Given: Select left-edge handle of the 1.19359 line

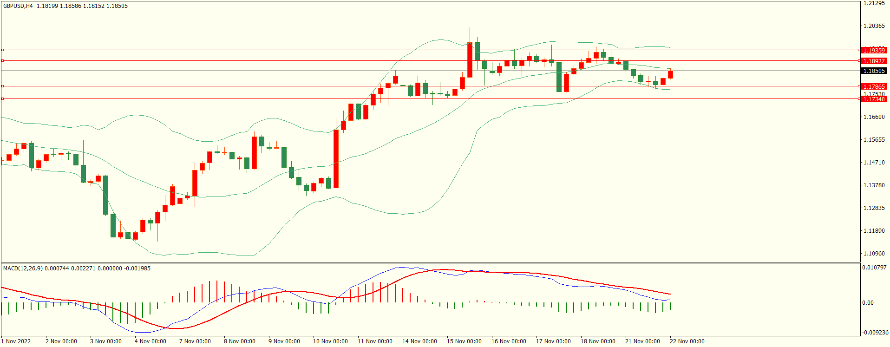Looking at the screenshot, I should 2,50.
